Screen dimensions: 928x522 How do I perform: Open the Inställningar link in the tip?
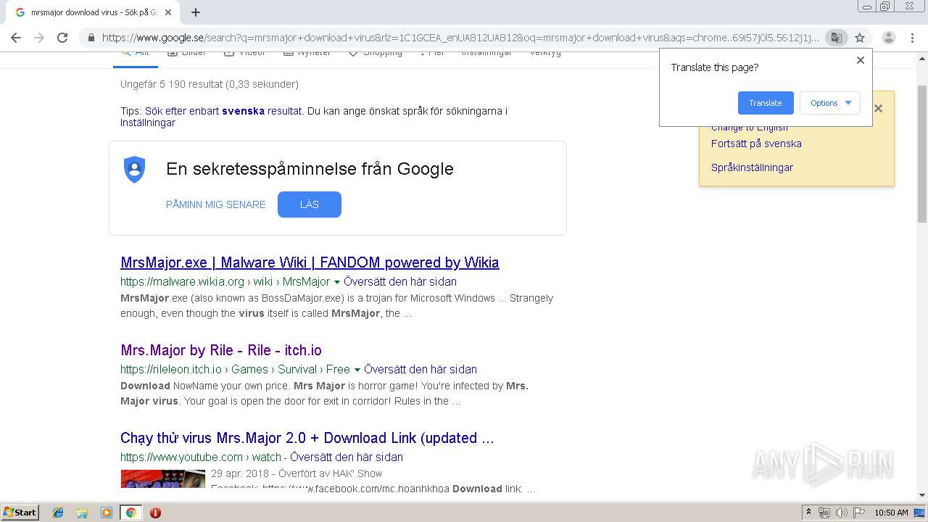tap(148, 123)
